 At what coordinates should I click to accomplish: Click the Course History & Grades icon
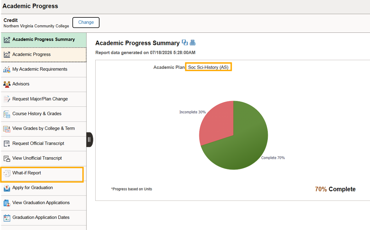click(x=7, y=114)
